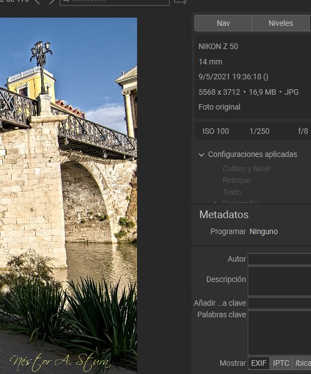Select the 5568 x 3712 dimensions text
This screenshot has width=311, height=374.
click(x=219, y=92)
